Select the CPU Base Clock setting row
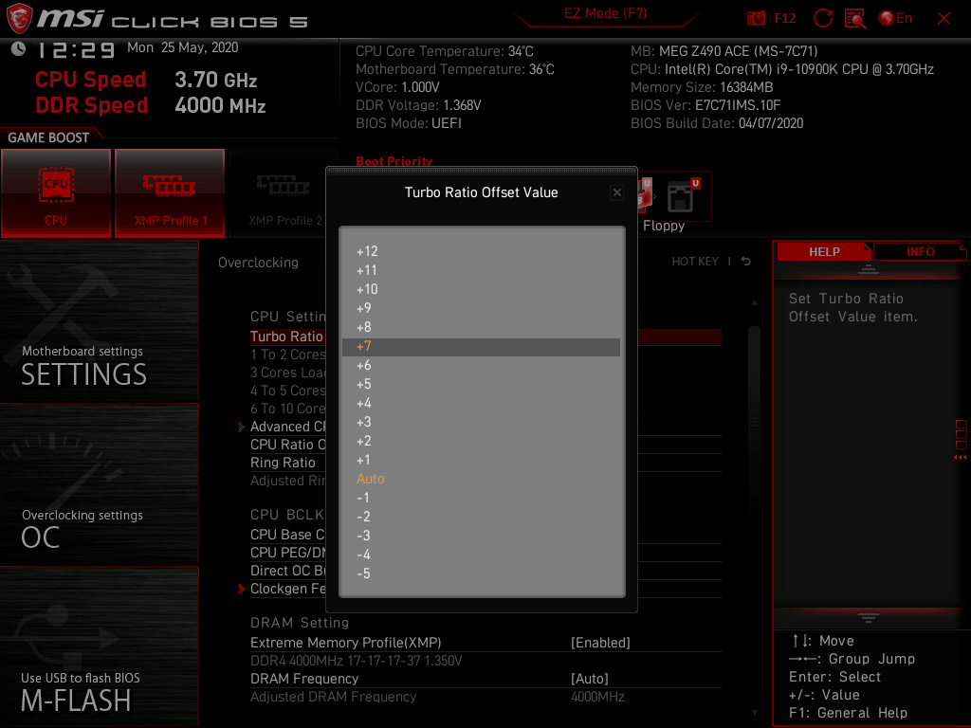Viewport: 971px width, 728px height. [x=485, y=535]
